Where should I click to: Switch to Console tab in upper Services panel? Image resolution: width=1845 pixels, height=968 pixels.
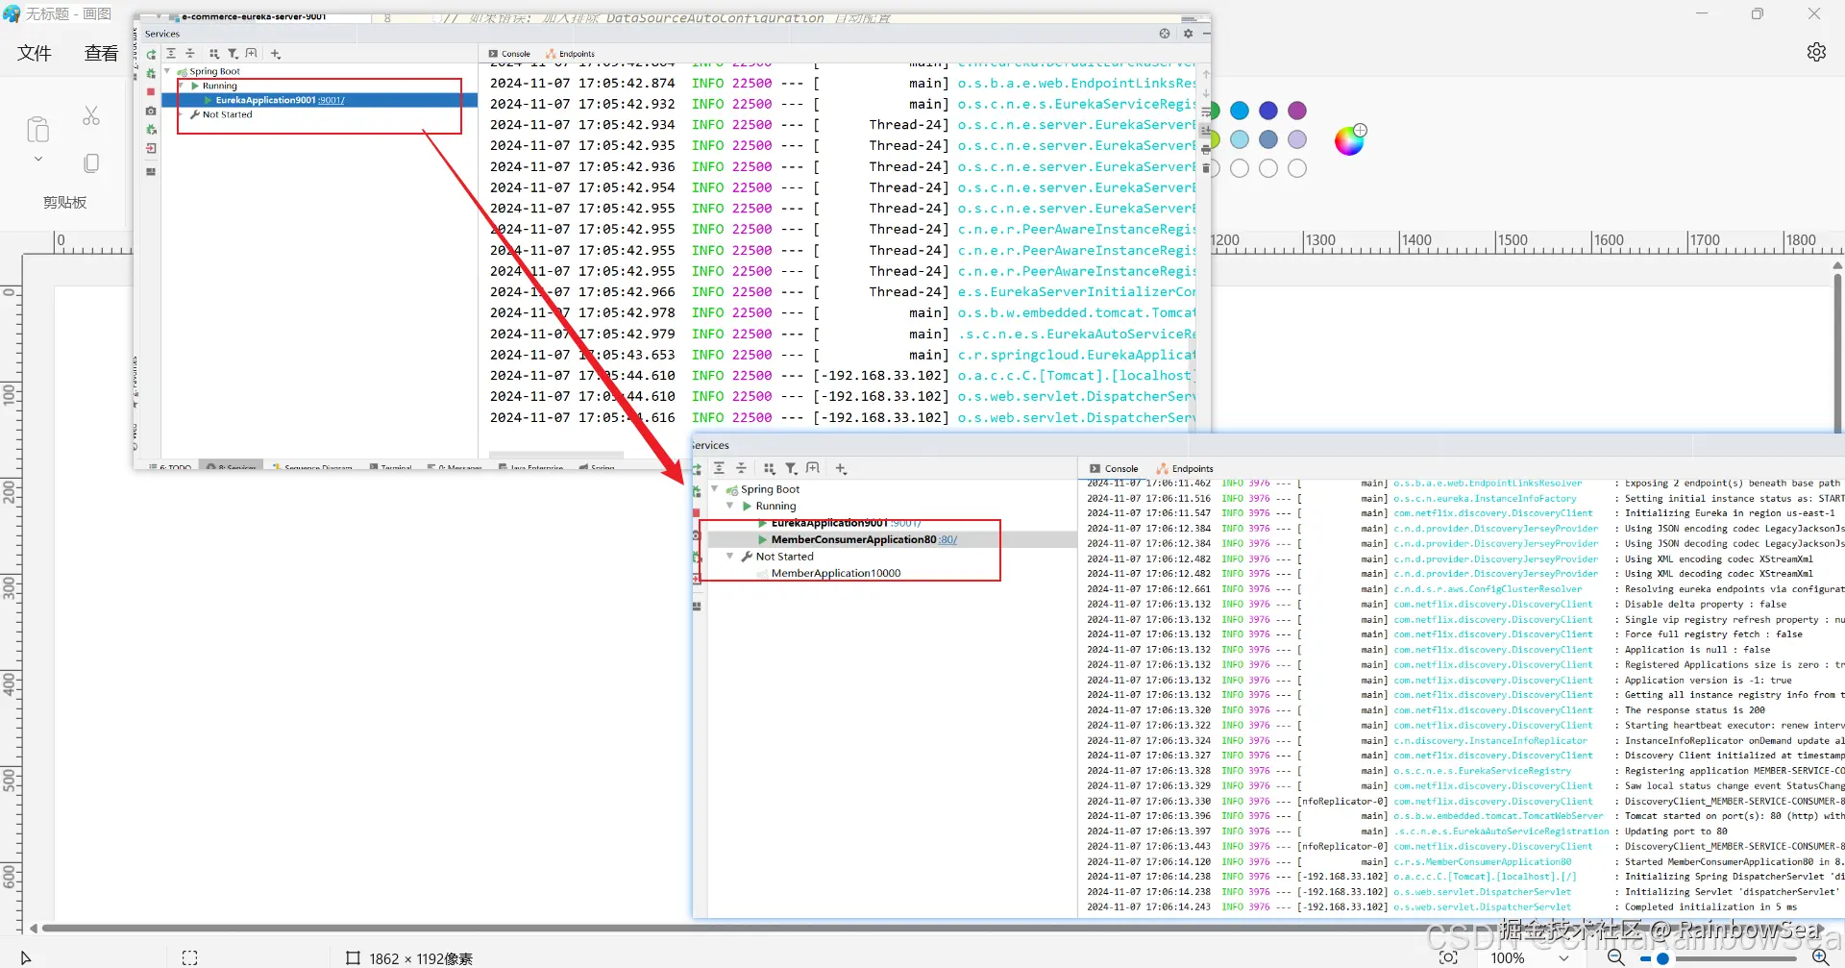pyautogui.click(x=509, y=54)
